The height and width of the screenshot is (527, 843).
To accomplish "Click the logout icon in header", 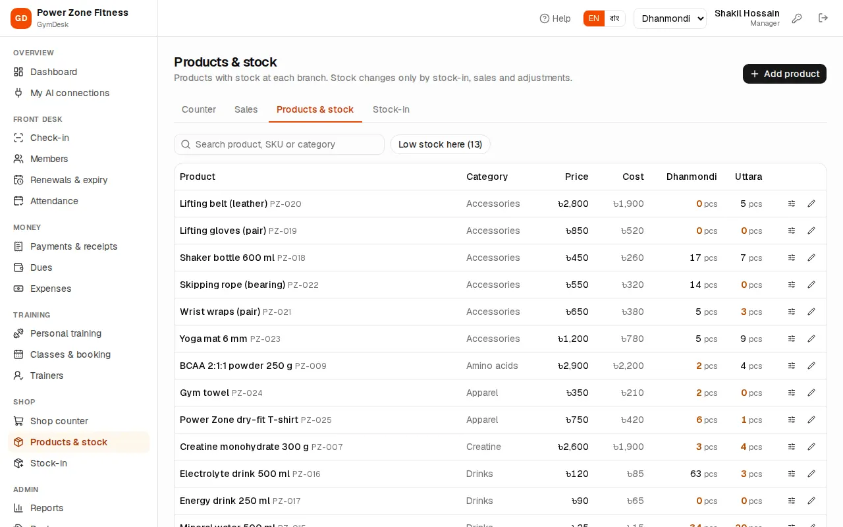I will tap(823, 18).
